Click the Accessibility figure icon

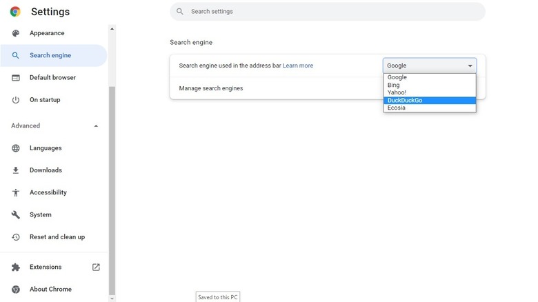click(16, 192)
